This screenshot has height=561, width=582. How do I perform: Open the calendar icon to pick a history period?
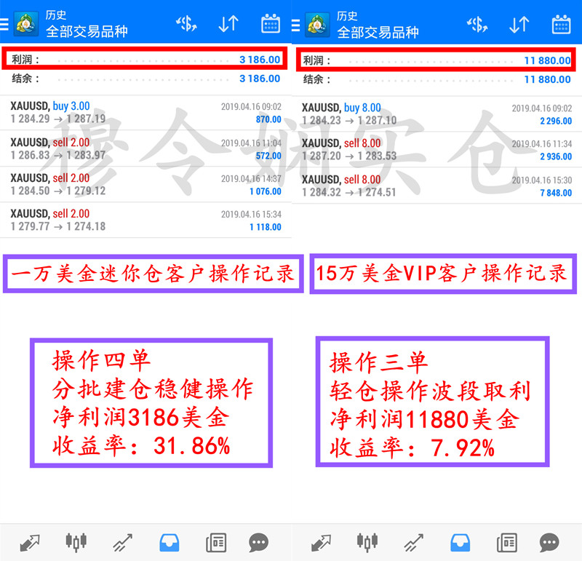270,23
